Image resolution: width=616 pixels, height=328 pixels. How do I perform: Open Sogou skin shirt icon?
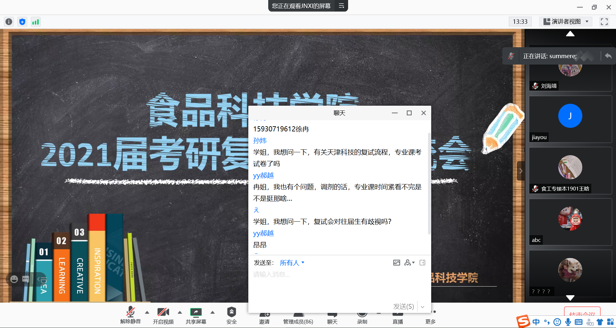(600, 322)
